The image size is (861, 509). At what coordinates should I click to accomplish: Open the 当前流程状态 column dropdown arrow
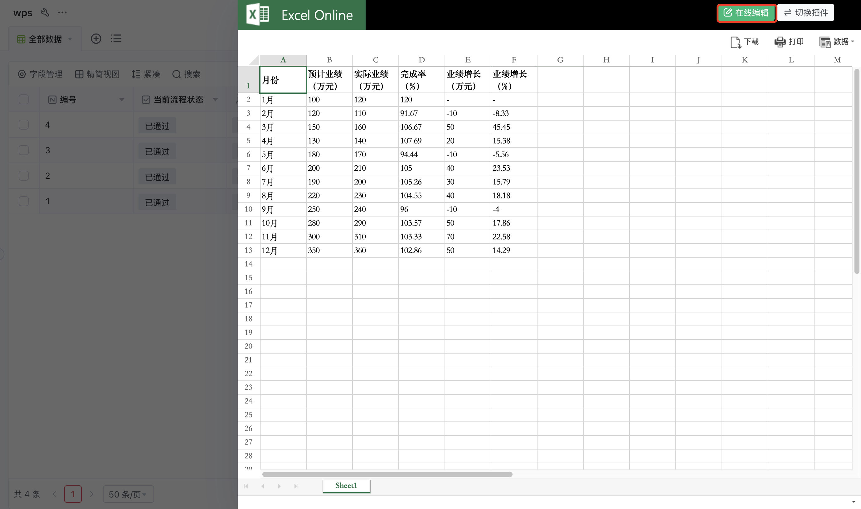click(215, 99)
